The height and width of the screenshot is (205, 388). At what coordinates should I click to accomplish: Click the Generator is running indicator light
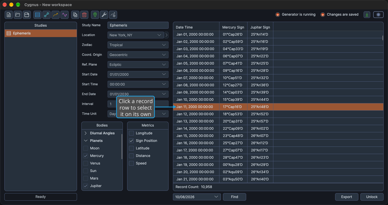tap(278, 15)
